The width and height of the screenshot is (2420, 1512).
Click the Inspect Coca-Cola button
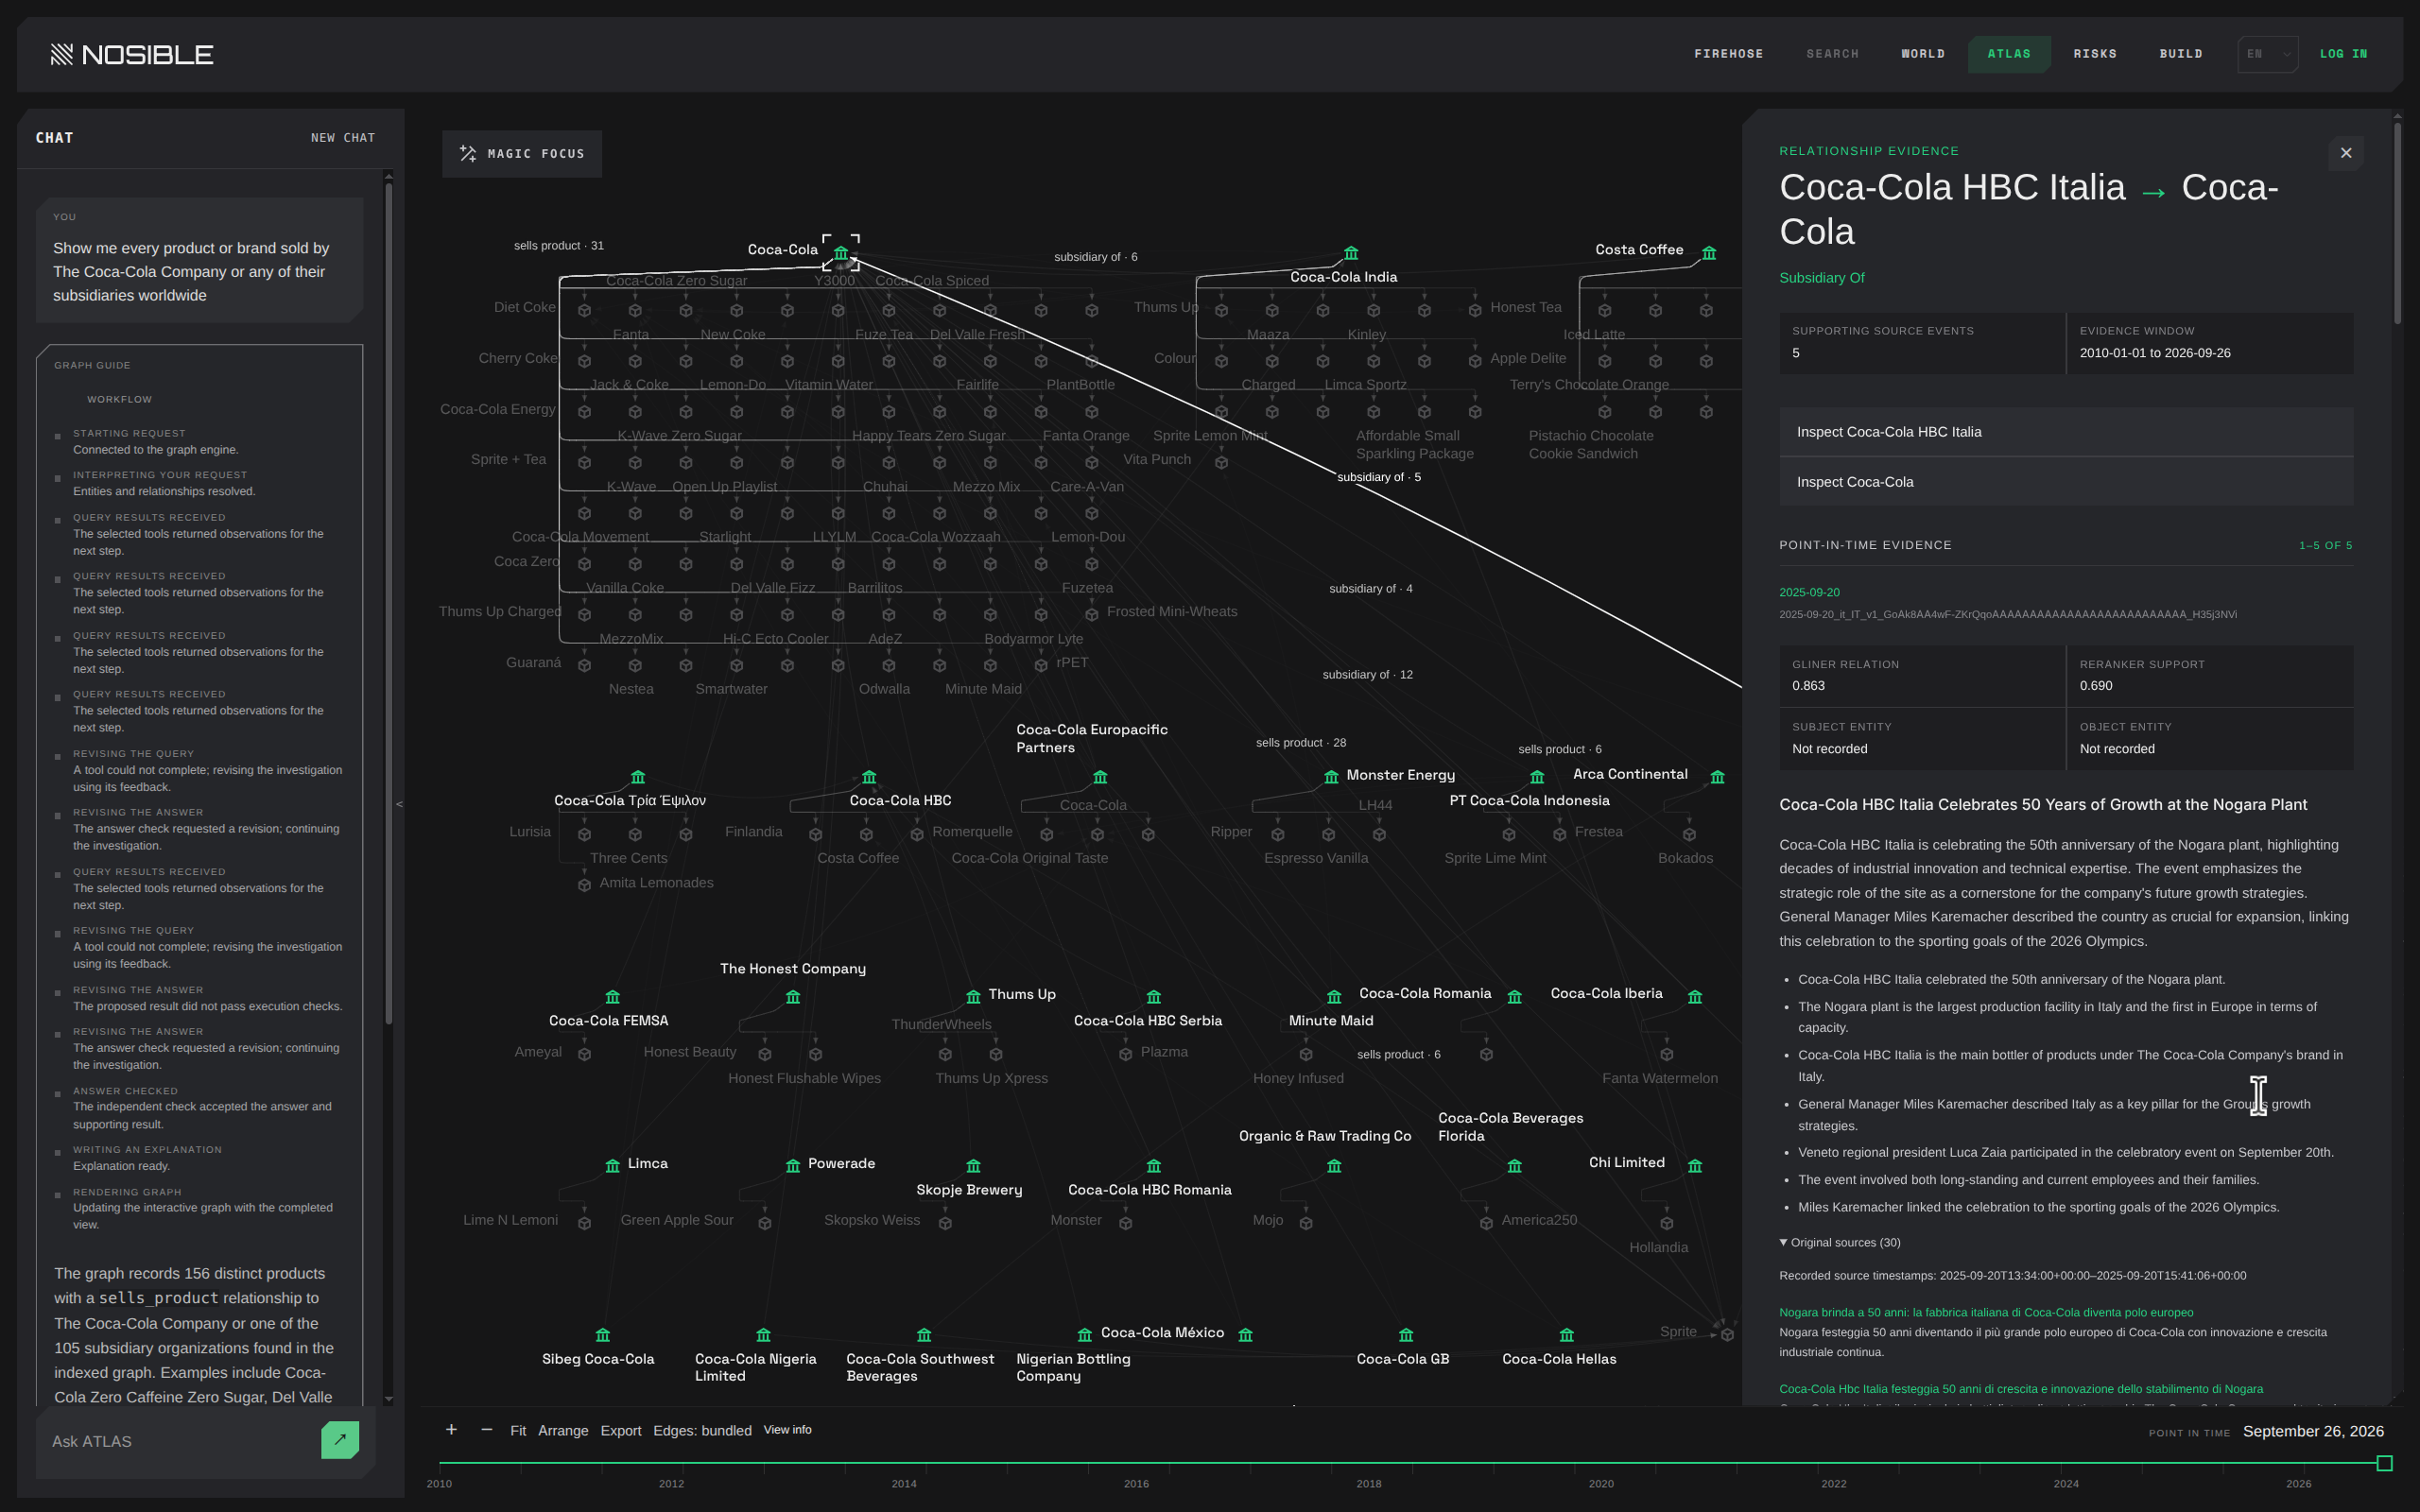click(2066, 482)
